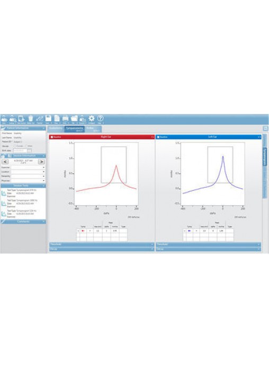Click the Save floppy disk icon

coord(48,118)
